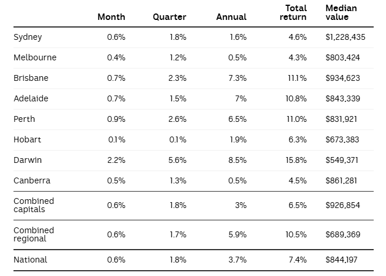Click the National row label
The height and width of the screenshot is (276, 386).
(x=30, y=260)
